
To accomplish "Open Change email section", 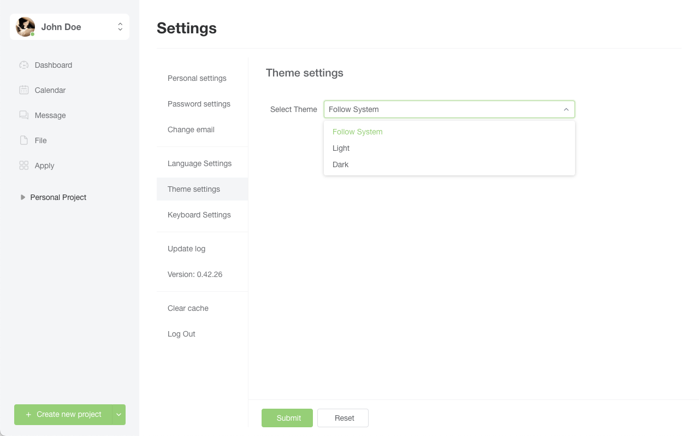I will (x=202, y=129).
